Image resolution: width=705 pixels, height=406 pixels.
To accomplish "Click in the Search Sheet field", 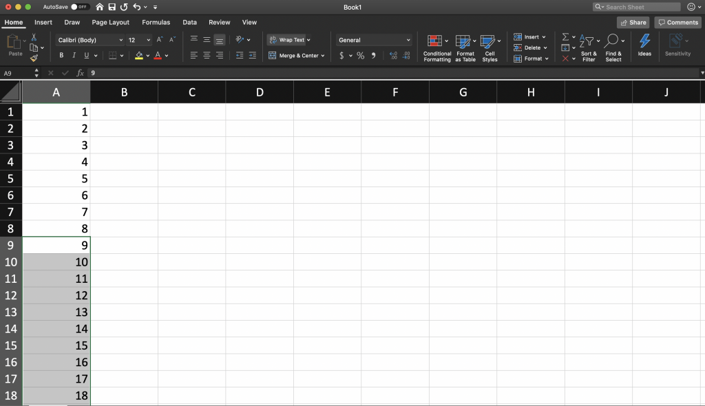I will pos(637,7).
